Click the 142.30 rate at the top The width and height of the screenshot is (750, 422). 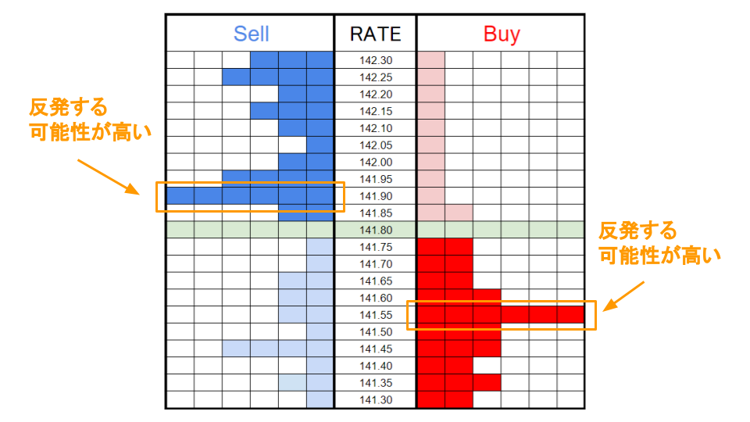pos(375,60)
